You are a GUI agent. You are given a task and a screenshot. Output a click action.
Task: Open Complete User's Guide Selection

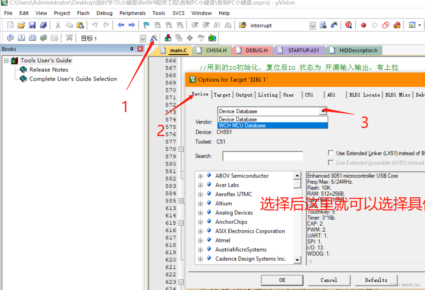73,79
